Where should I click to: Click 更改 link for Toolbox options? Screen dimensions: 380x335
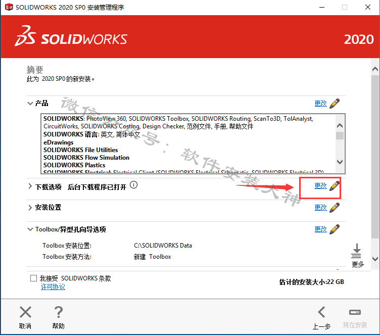pyautogui.click(x=320, y=229)
